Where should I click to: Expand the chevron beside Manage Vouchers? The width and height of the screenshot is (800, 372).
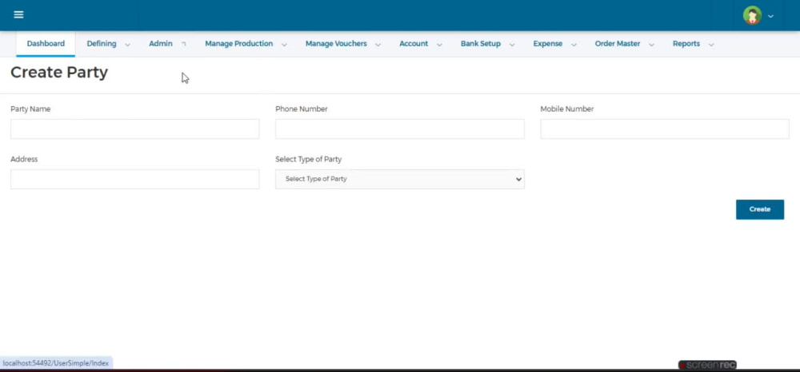378,45
